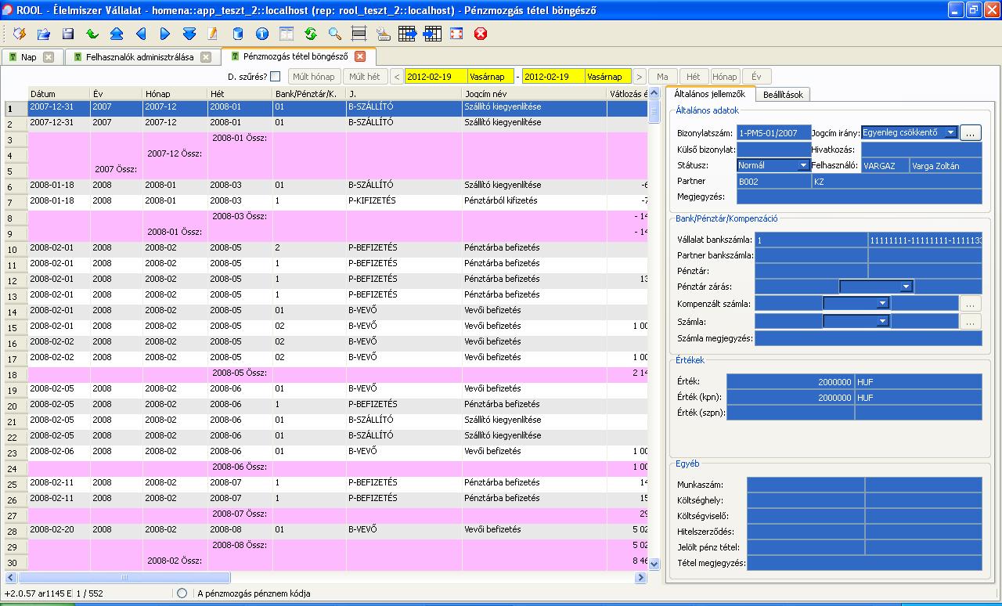
Task: Open the magnifying glass search tool
Action: pyautogui.click(x=334, y=34)
